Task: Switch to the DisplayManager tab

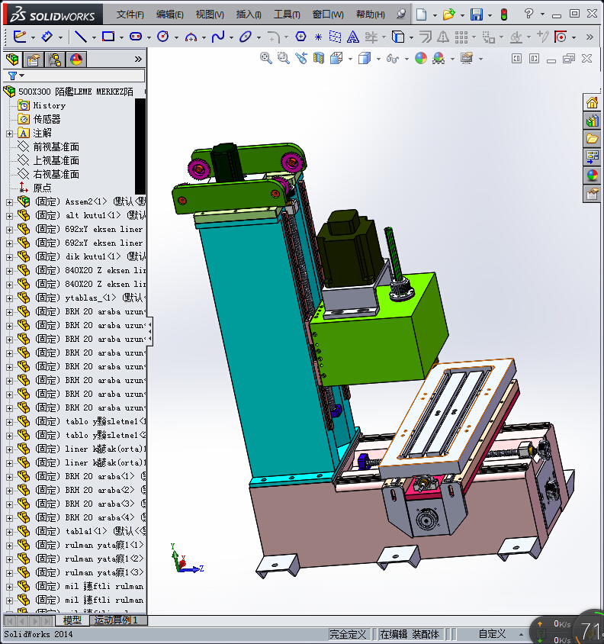Action: coord(76,60)
